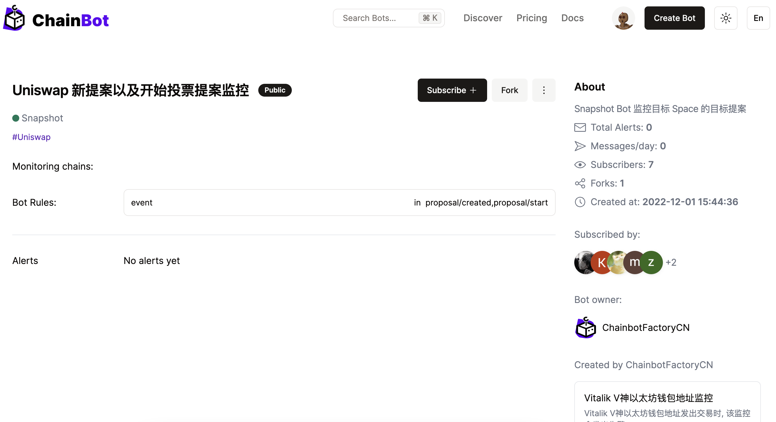Fork this Uniswap bot
Screen dimensions: 776x422
point(509,90)
